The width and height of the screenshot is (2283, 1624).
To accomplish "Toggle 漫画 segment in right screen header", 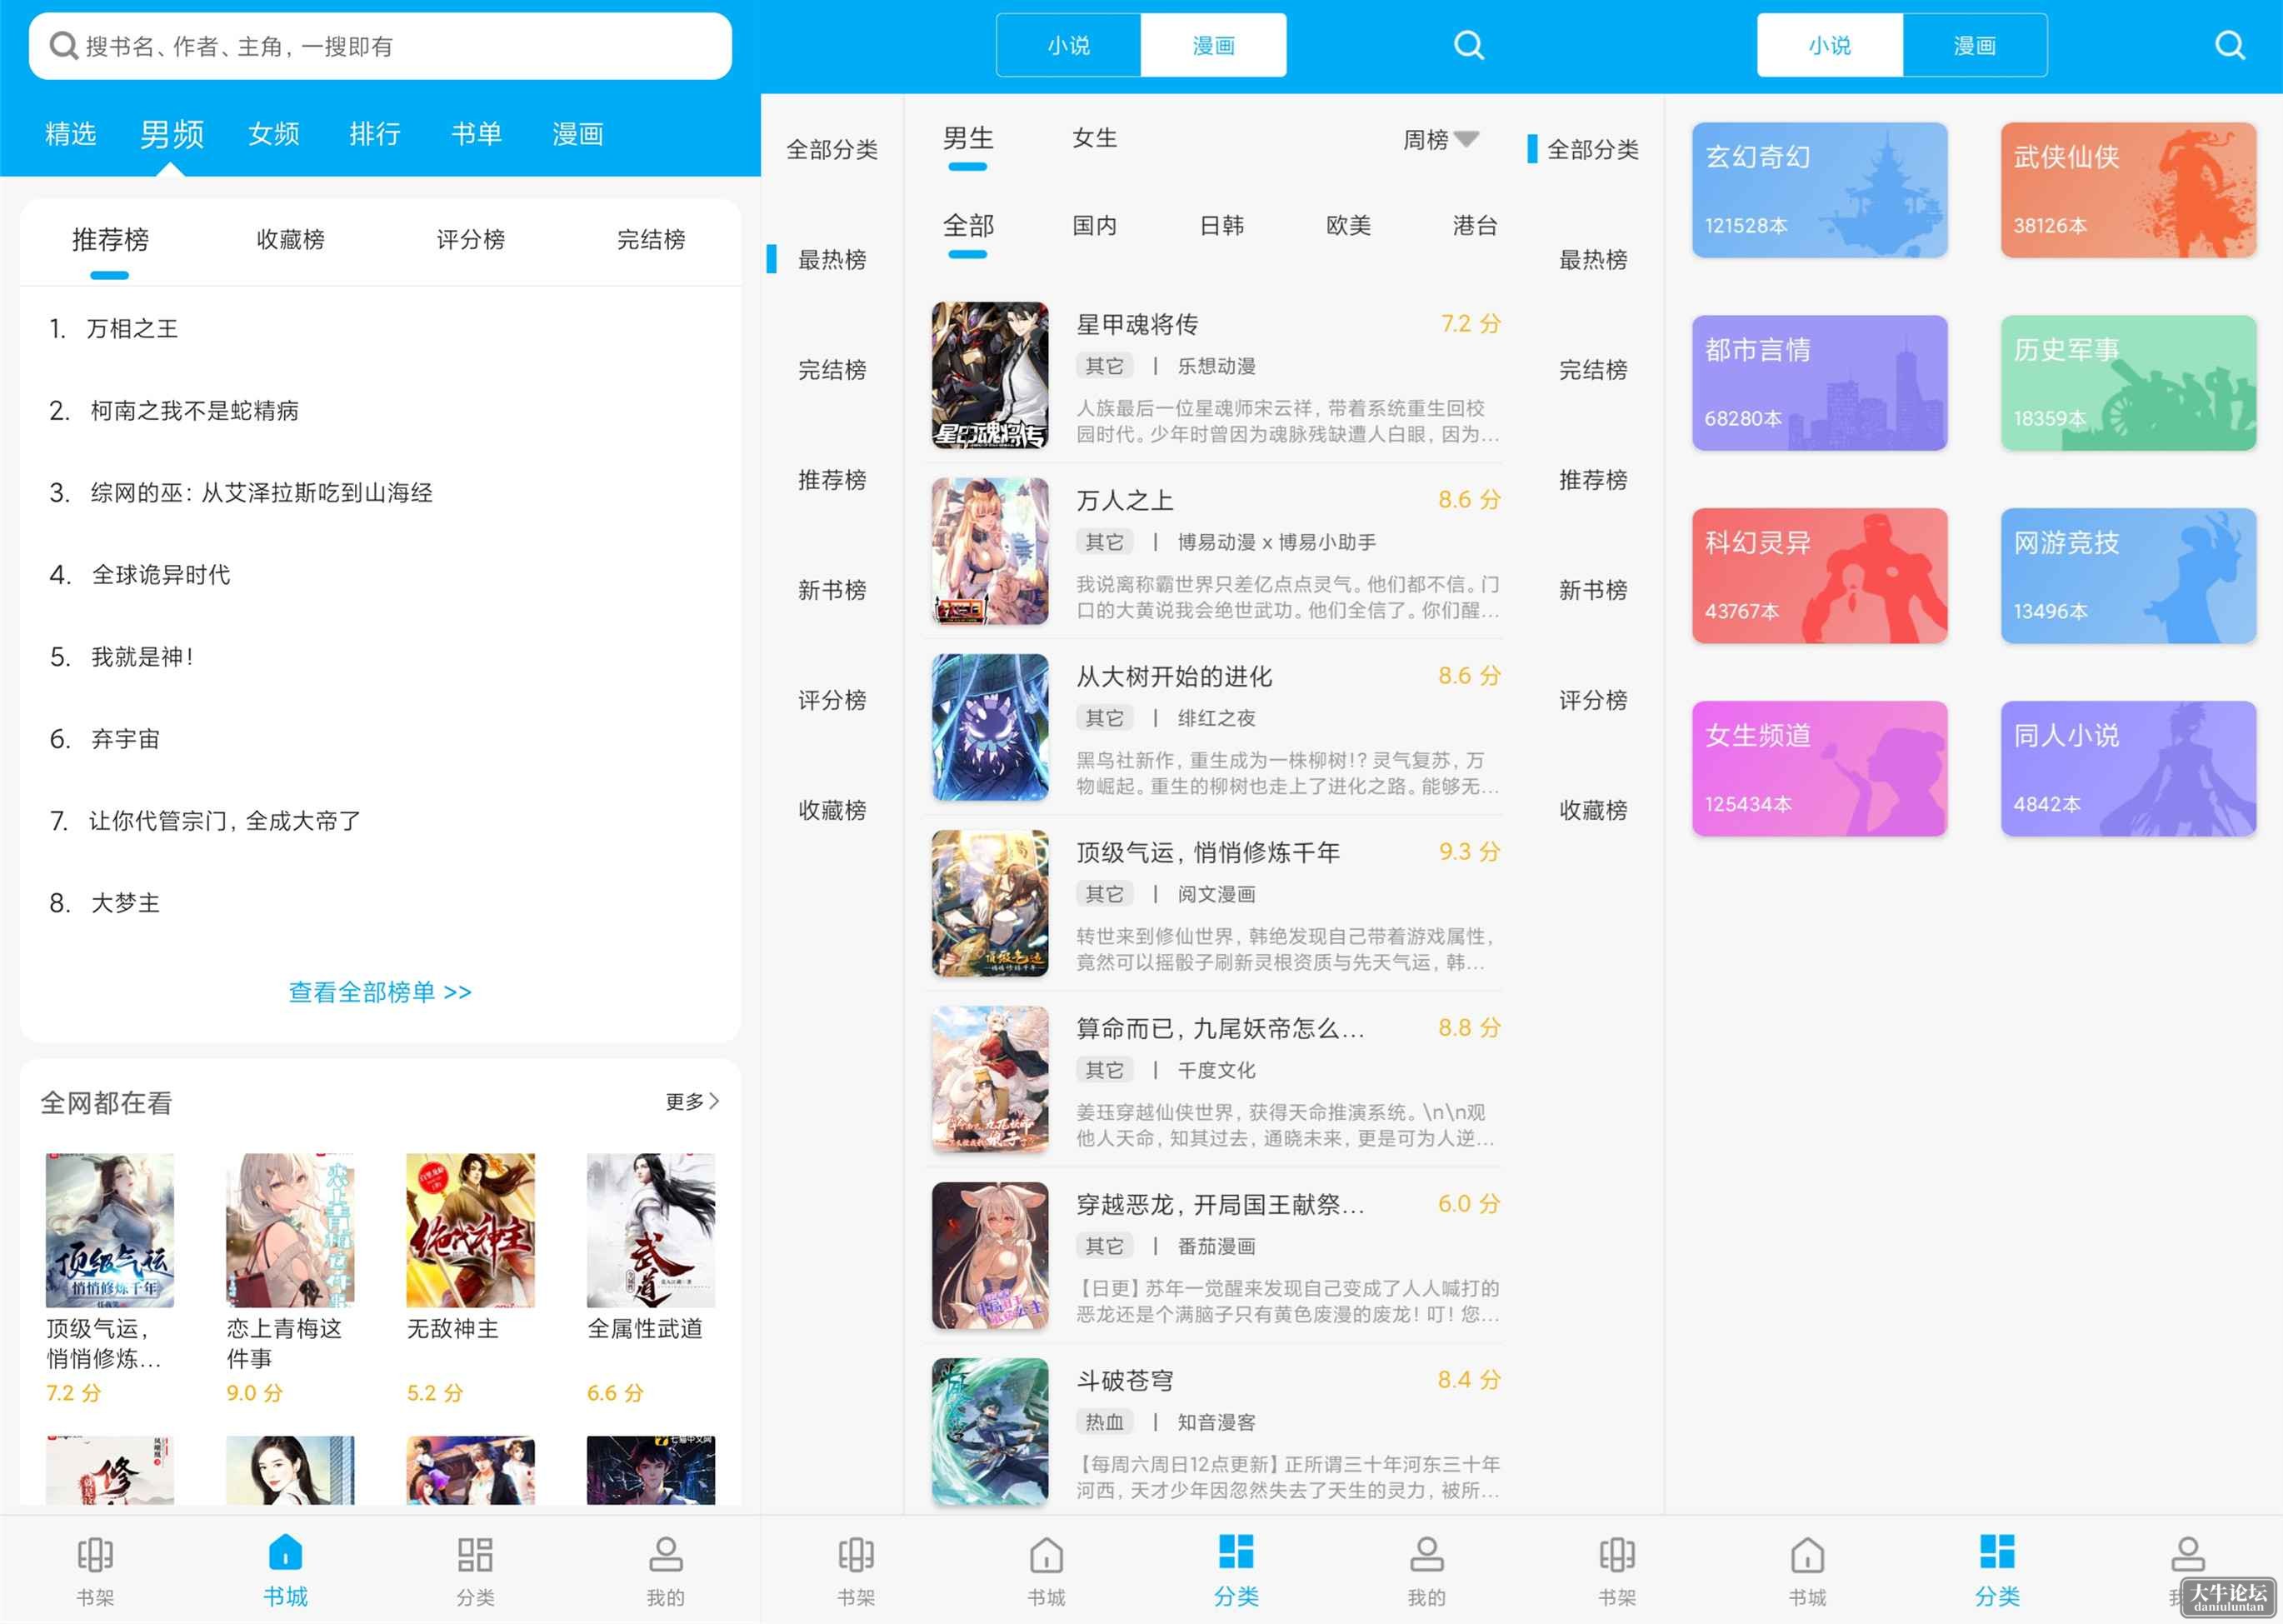I will click(1974, 45).
